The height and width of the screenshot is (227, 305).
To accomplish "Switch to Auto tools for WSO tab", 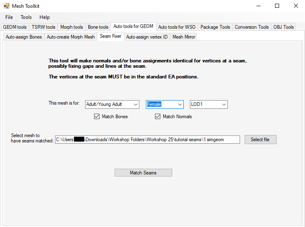I will pos(177,27).
